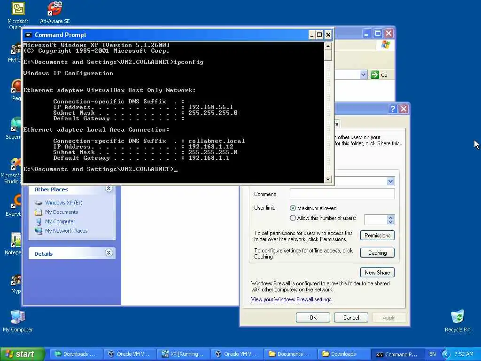481x361 pixels.
Task: Click the Command Prompt title bar icon
Action: tap(28, 35)
